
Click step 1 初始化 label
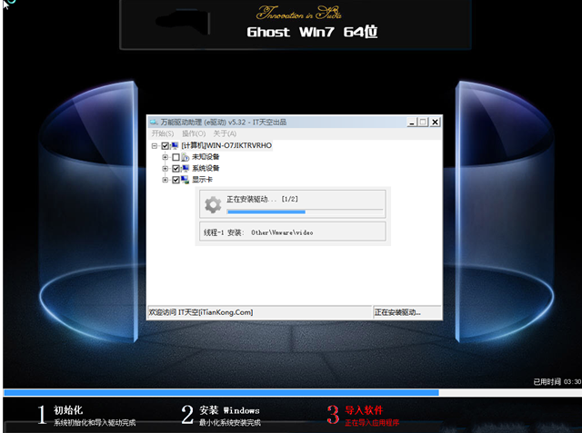click(x=68, y=410)
